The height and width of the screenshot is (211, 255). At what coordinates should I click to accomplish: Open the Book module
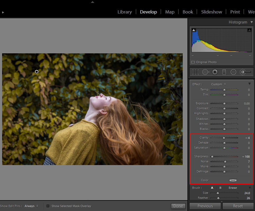tap(188, 12)
